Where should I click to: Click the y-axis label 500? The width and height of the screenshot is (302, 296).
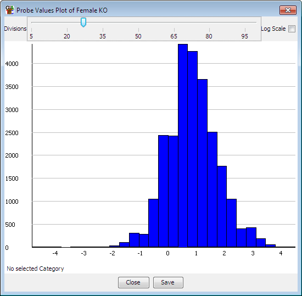(10, 225)
